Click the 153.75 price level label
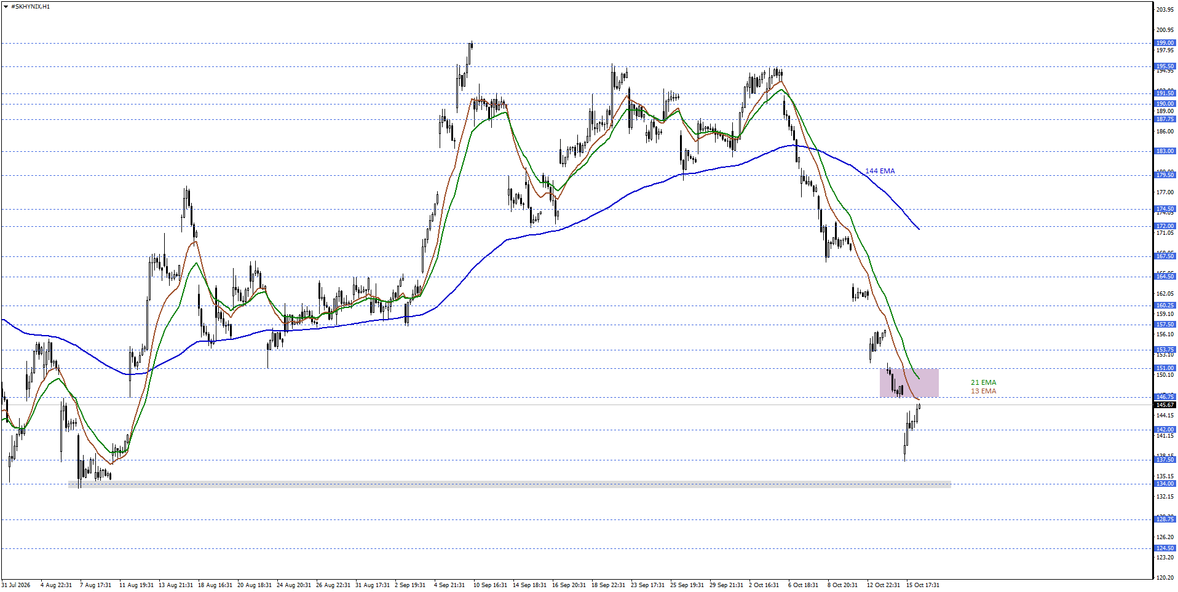1178x592 pixels. pos(1164,350)
